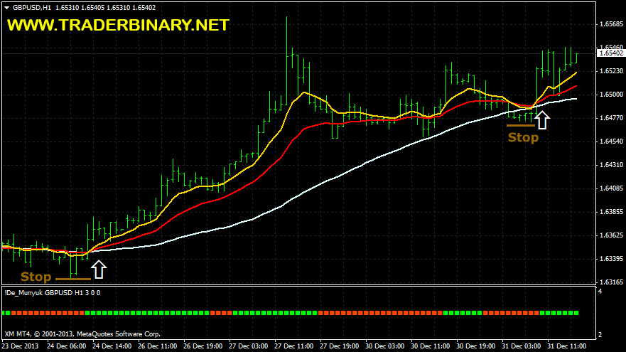The image size is (626, 352).
Task: Click the 1.65230 price axis label
Action: coord(611,70)
